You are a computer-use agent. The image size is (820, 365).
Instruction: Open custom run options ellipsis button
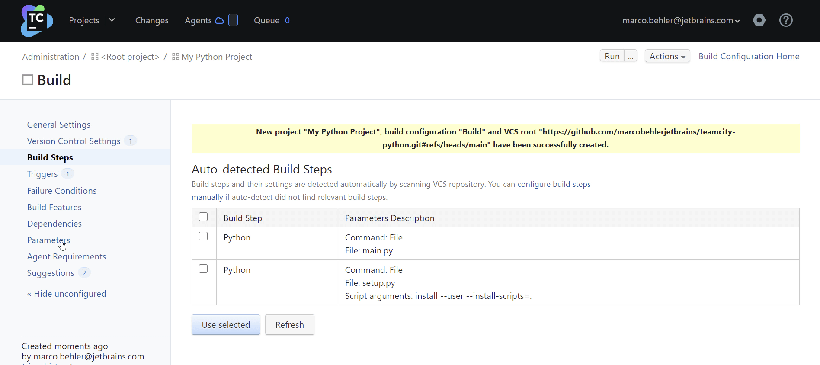coord(631,56)
